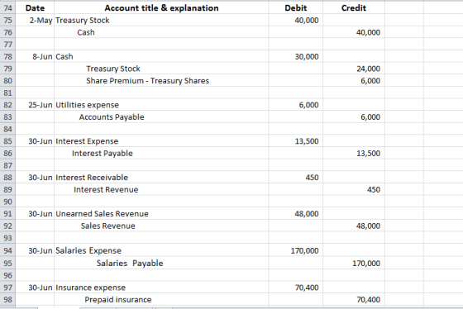Viewport: 463px width, 309px height.
Task: Select the Debit header cell
Action: tap(296, 7)
